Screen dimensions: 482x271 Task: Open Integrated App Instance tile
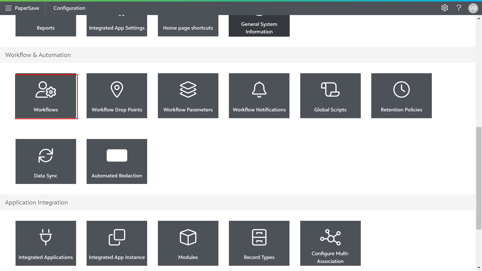pos(117,243)
